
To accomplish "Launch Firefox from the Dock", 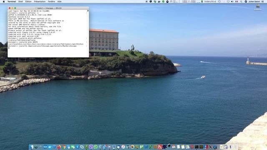I will tap(59, 147).
